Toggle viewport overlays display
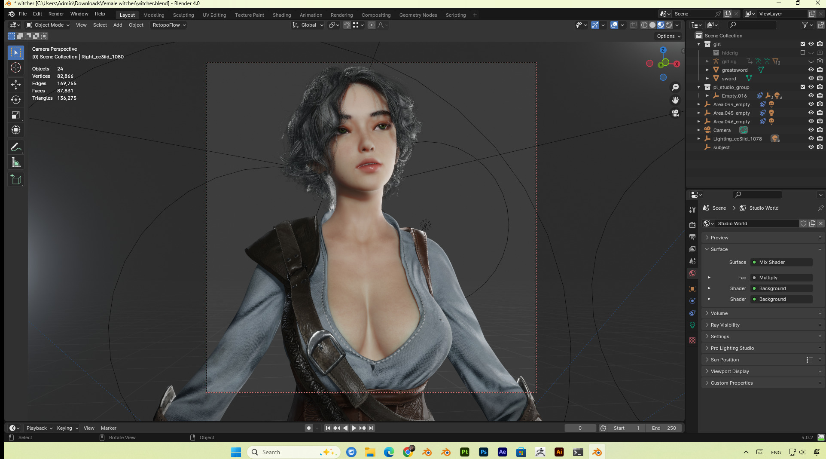The width and height of the screenshot is (826, 459). coord(614,25)
